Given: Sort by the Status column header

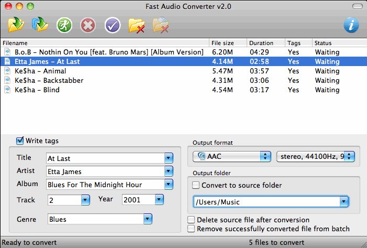Looking at the screenshot, I should pos(339,43).
